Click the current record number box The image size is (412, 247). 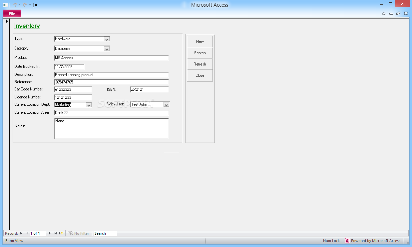tap(38, 233)
